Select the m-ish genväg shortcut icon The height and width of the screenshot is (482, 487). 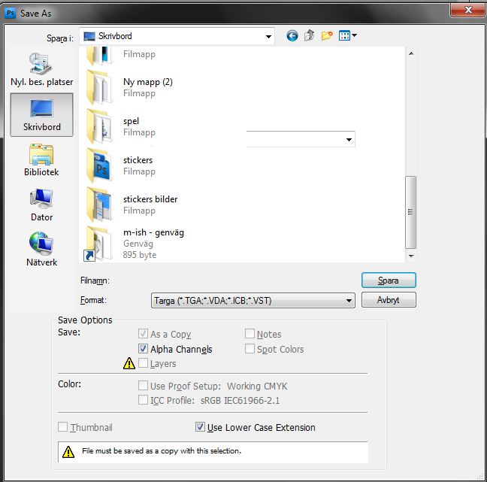[98, 244]
